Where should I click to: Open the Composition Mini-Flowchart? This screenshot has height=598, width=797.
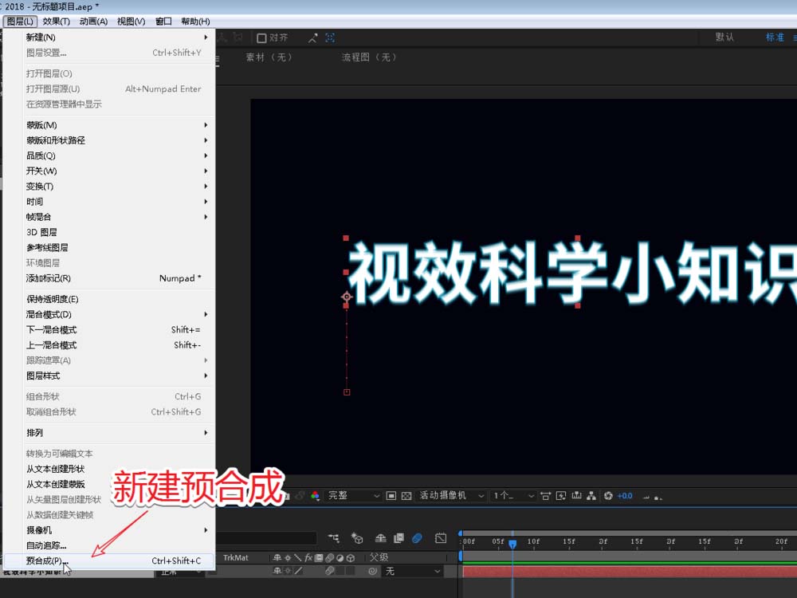click(x=593, y=495)
